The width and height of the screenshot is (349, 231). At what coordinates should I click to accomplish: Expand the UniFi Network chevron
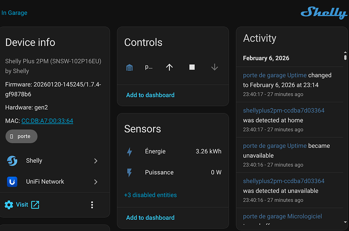click(x=96, y=181)
